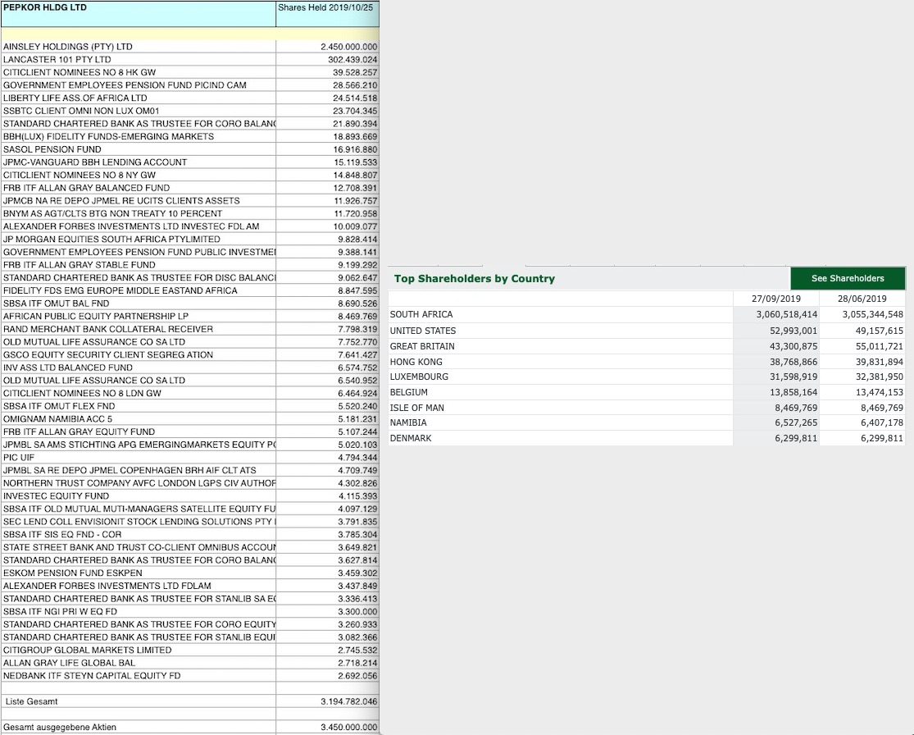This screenshot has width=914, height=735.
Task: Select the ISLE OF MAN entry
Action: pos(415,408)
